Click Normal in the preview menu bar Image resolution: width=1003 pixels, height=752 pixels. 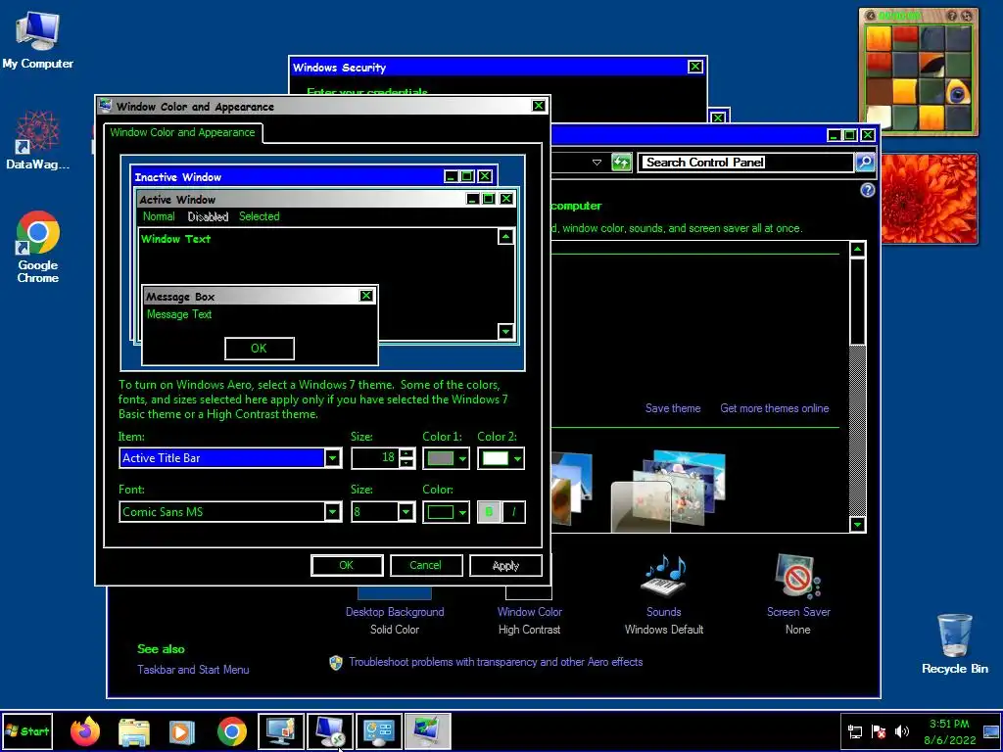pyautogui.click(x=159, y=216)
